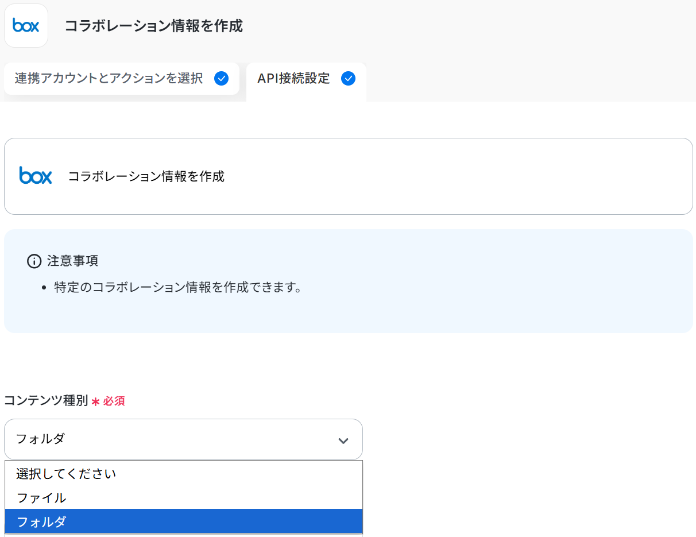Click the 注意事項 heading
The image size is (696, 537).
point(72,261)
